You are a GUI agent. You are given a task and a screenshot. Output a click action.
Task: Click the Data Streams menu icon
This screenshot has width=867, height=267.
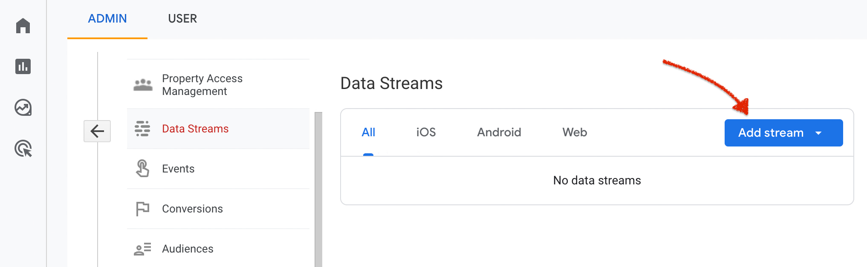pyautogui.click(x=142, y=129)
